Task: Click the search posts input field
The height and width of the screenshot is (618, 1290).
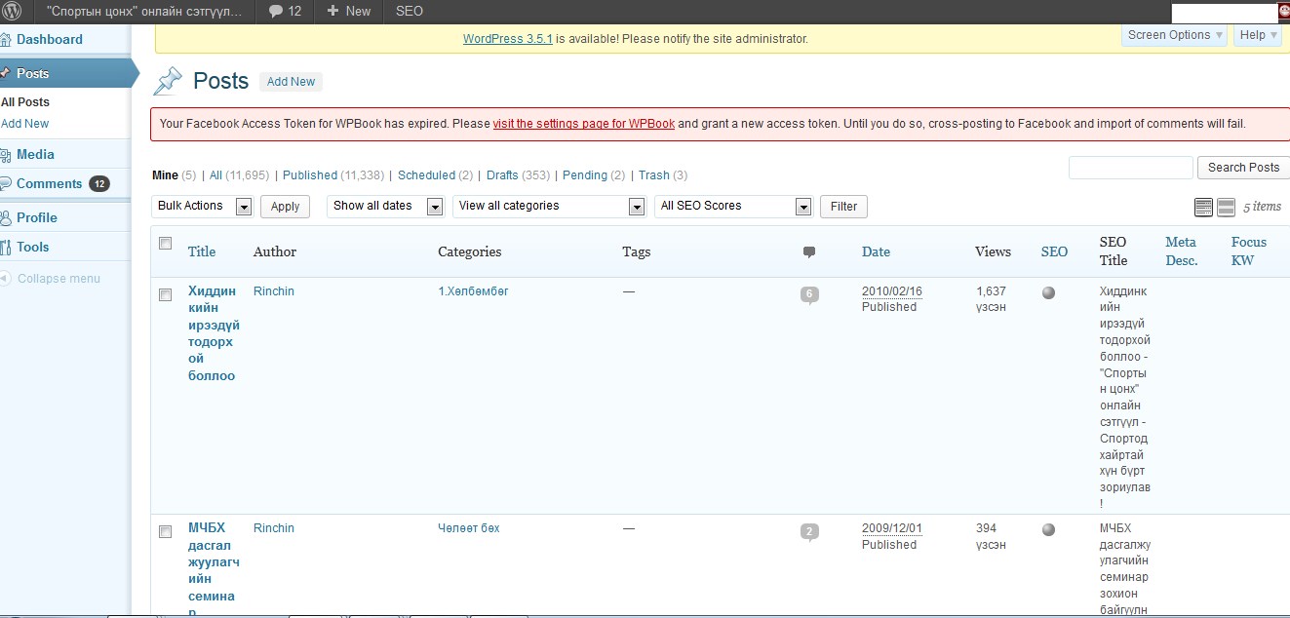Action: [x=1131, y=168]
